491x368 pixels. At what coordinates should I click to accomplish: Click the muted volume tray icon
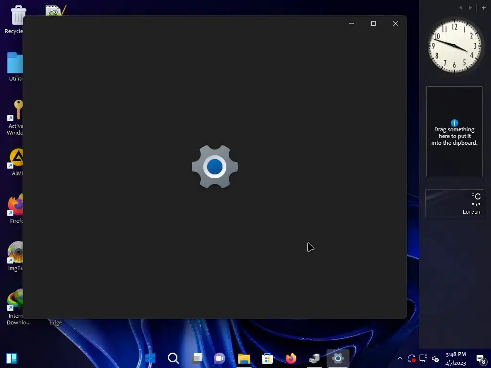coord(435,359)
